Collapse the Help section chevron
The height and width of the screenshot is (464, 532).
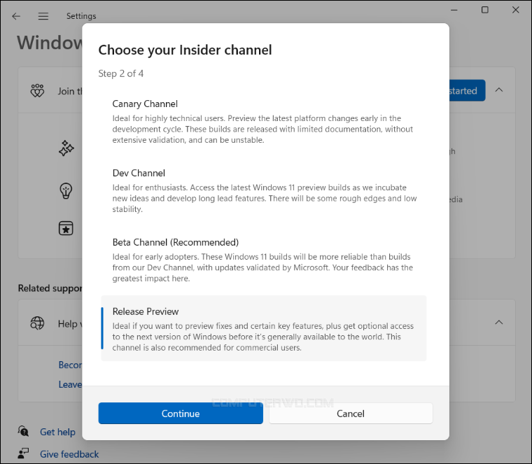click(498, 322)
